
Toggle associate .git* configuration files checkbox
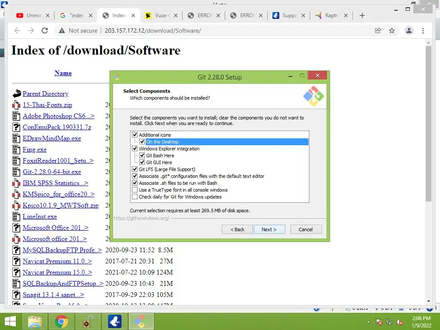pyautogui.click(x=134, y=176)
